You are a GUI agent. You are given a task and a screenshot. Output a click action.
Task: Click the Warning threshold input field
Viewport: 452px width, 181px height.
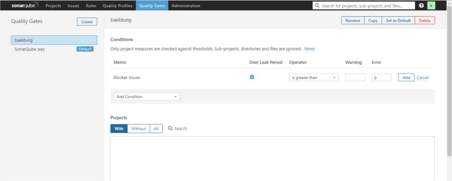(355, 78)
